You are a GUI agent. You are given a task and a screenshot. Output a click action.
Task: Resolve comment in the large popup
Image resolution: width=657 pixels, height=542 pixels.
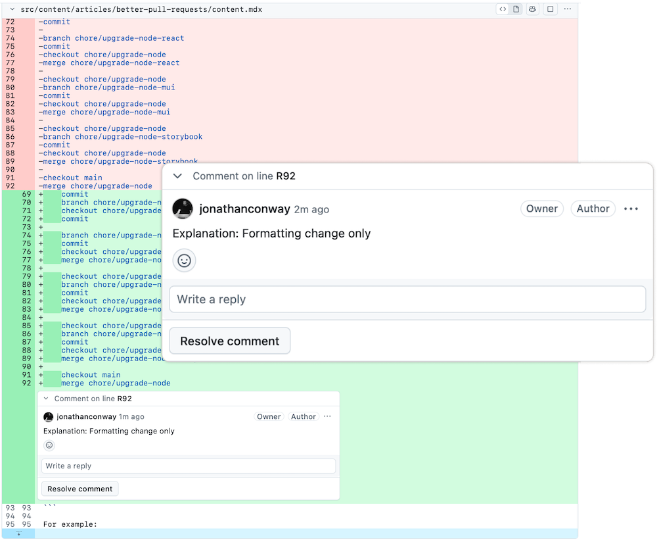pos(229,341)
